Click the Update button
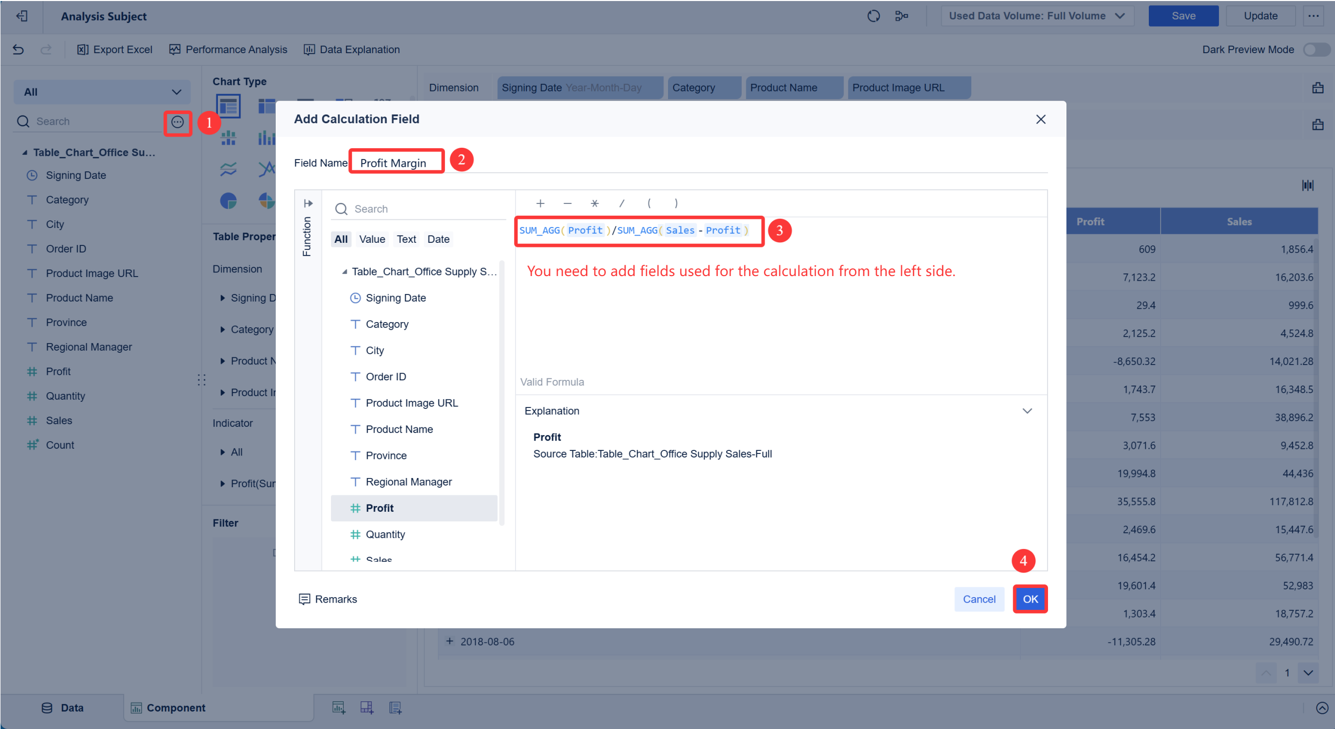The image size is (1335, 729). click(x=1260, y=16)
